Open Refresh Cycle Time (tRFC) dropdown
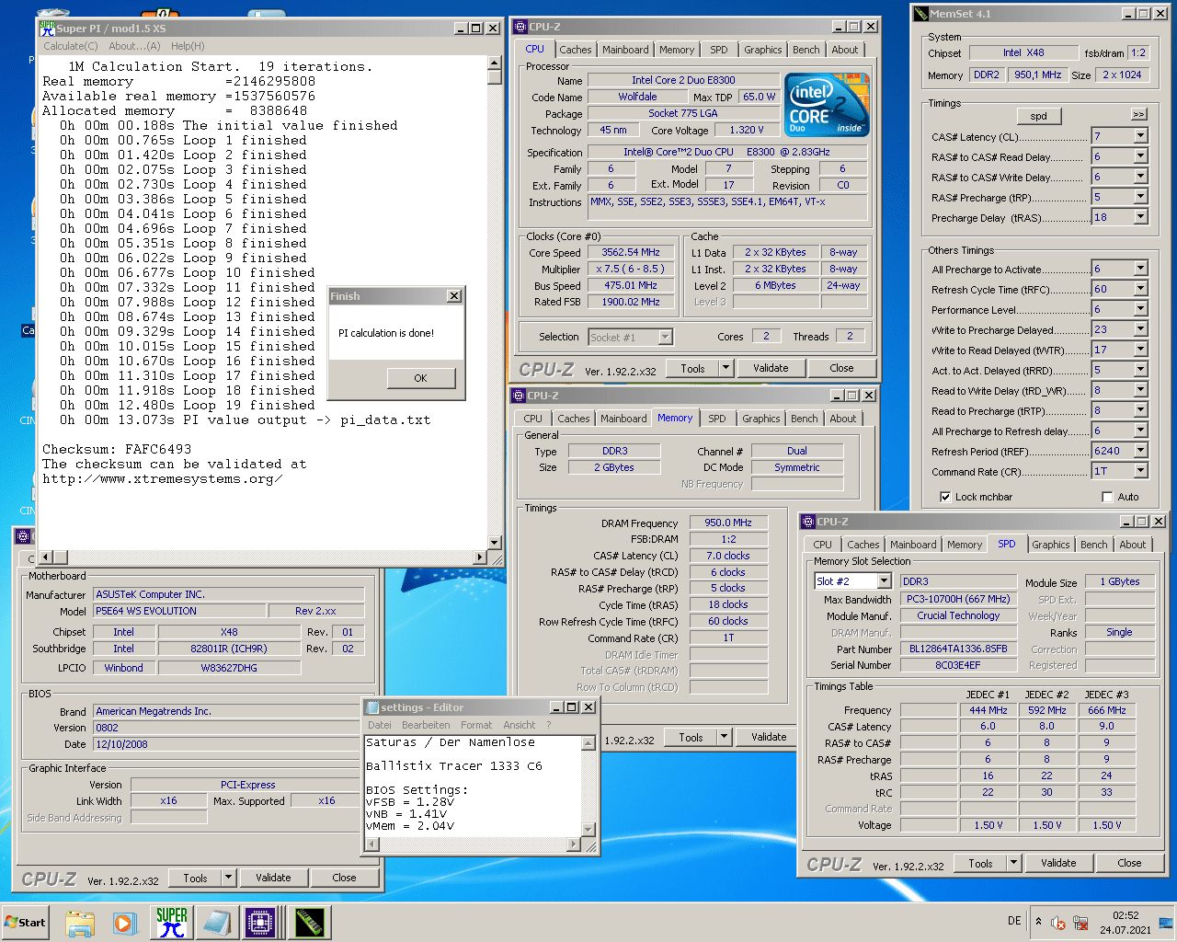This screenshot has width=1177, height=942. coord(1140,289)
